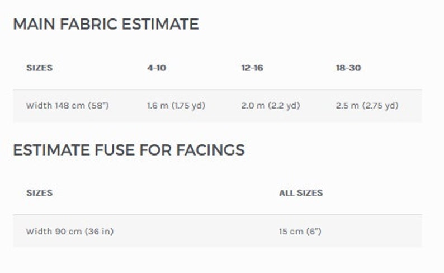Viewport: 444px width, 273px height.
Task: Click the 1.6 m (1.75 yd) cell
Action: (176, 106)
